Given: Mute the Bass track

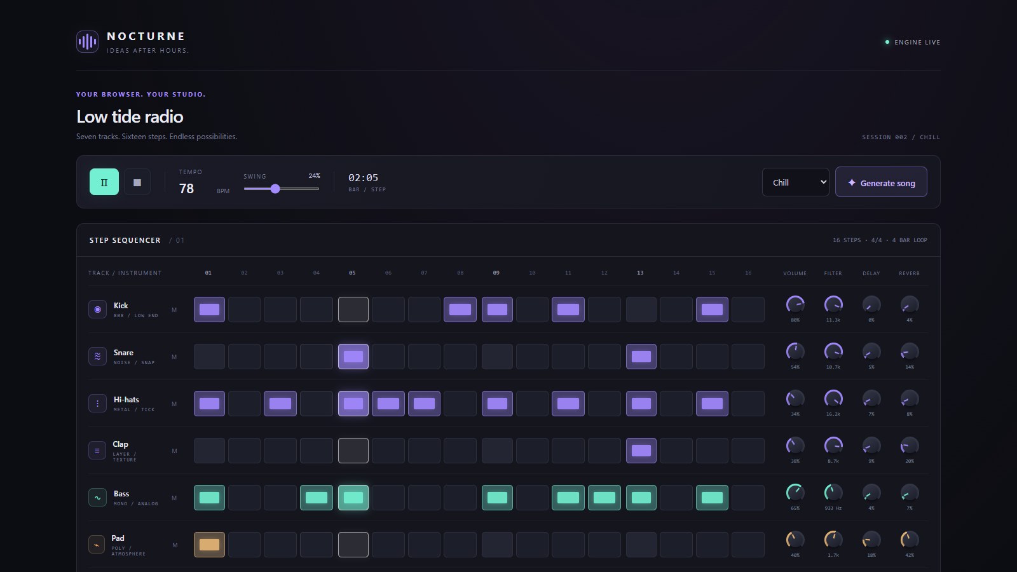Looking at the screenshot, I should 174,498.
